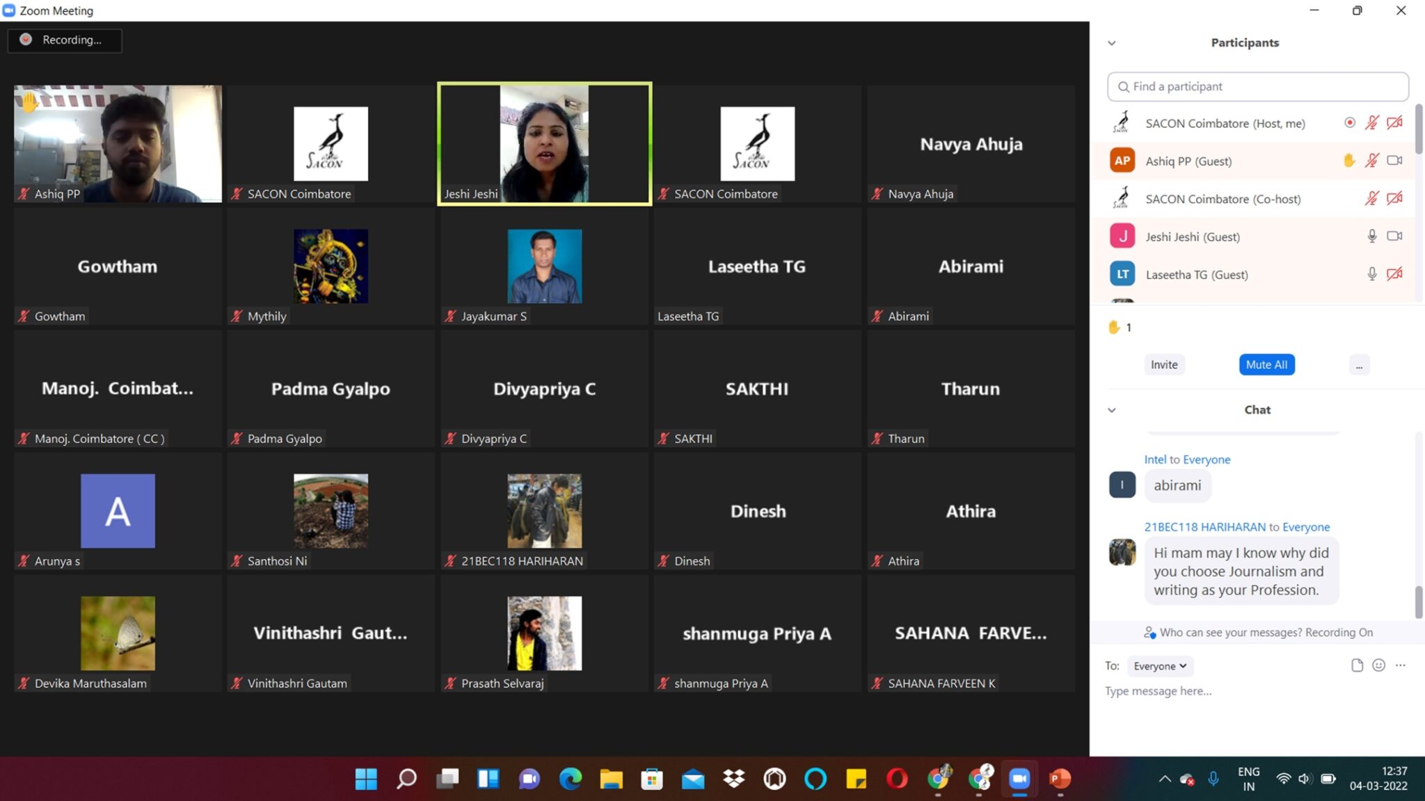Click the Navya Ahuja participant tile
1425x801 pixels.
pos(971,144)
